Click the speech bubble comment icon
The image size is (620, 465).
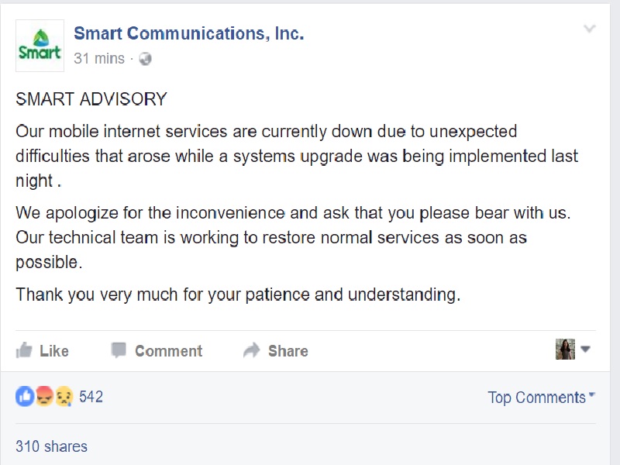(119, 350)
